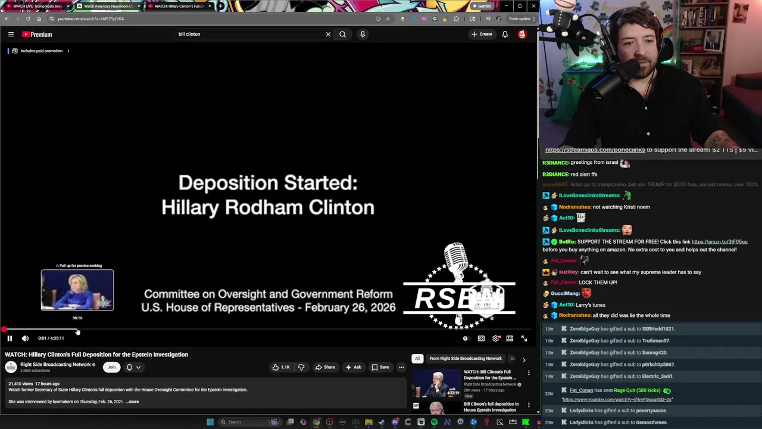The image size is (762, 429).
Task: Open notification preference dropdown beside Join
Action: tap(133, 367)
